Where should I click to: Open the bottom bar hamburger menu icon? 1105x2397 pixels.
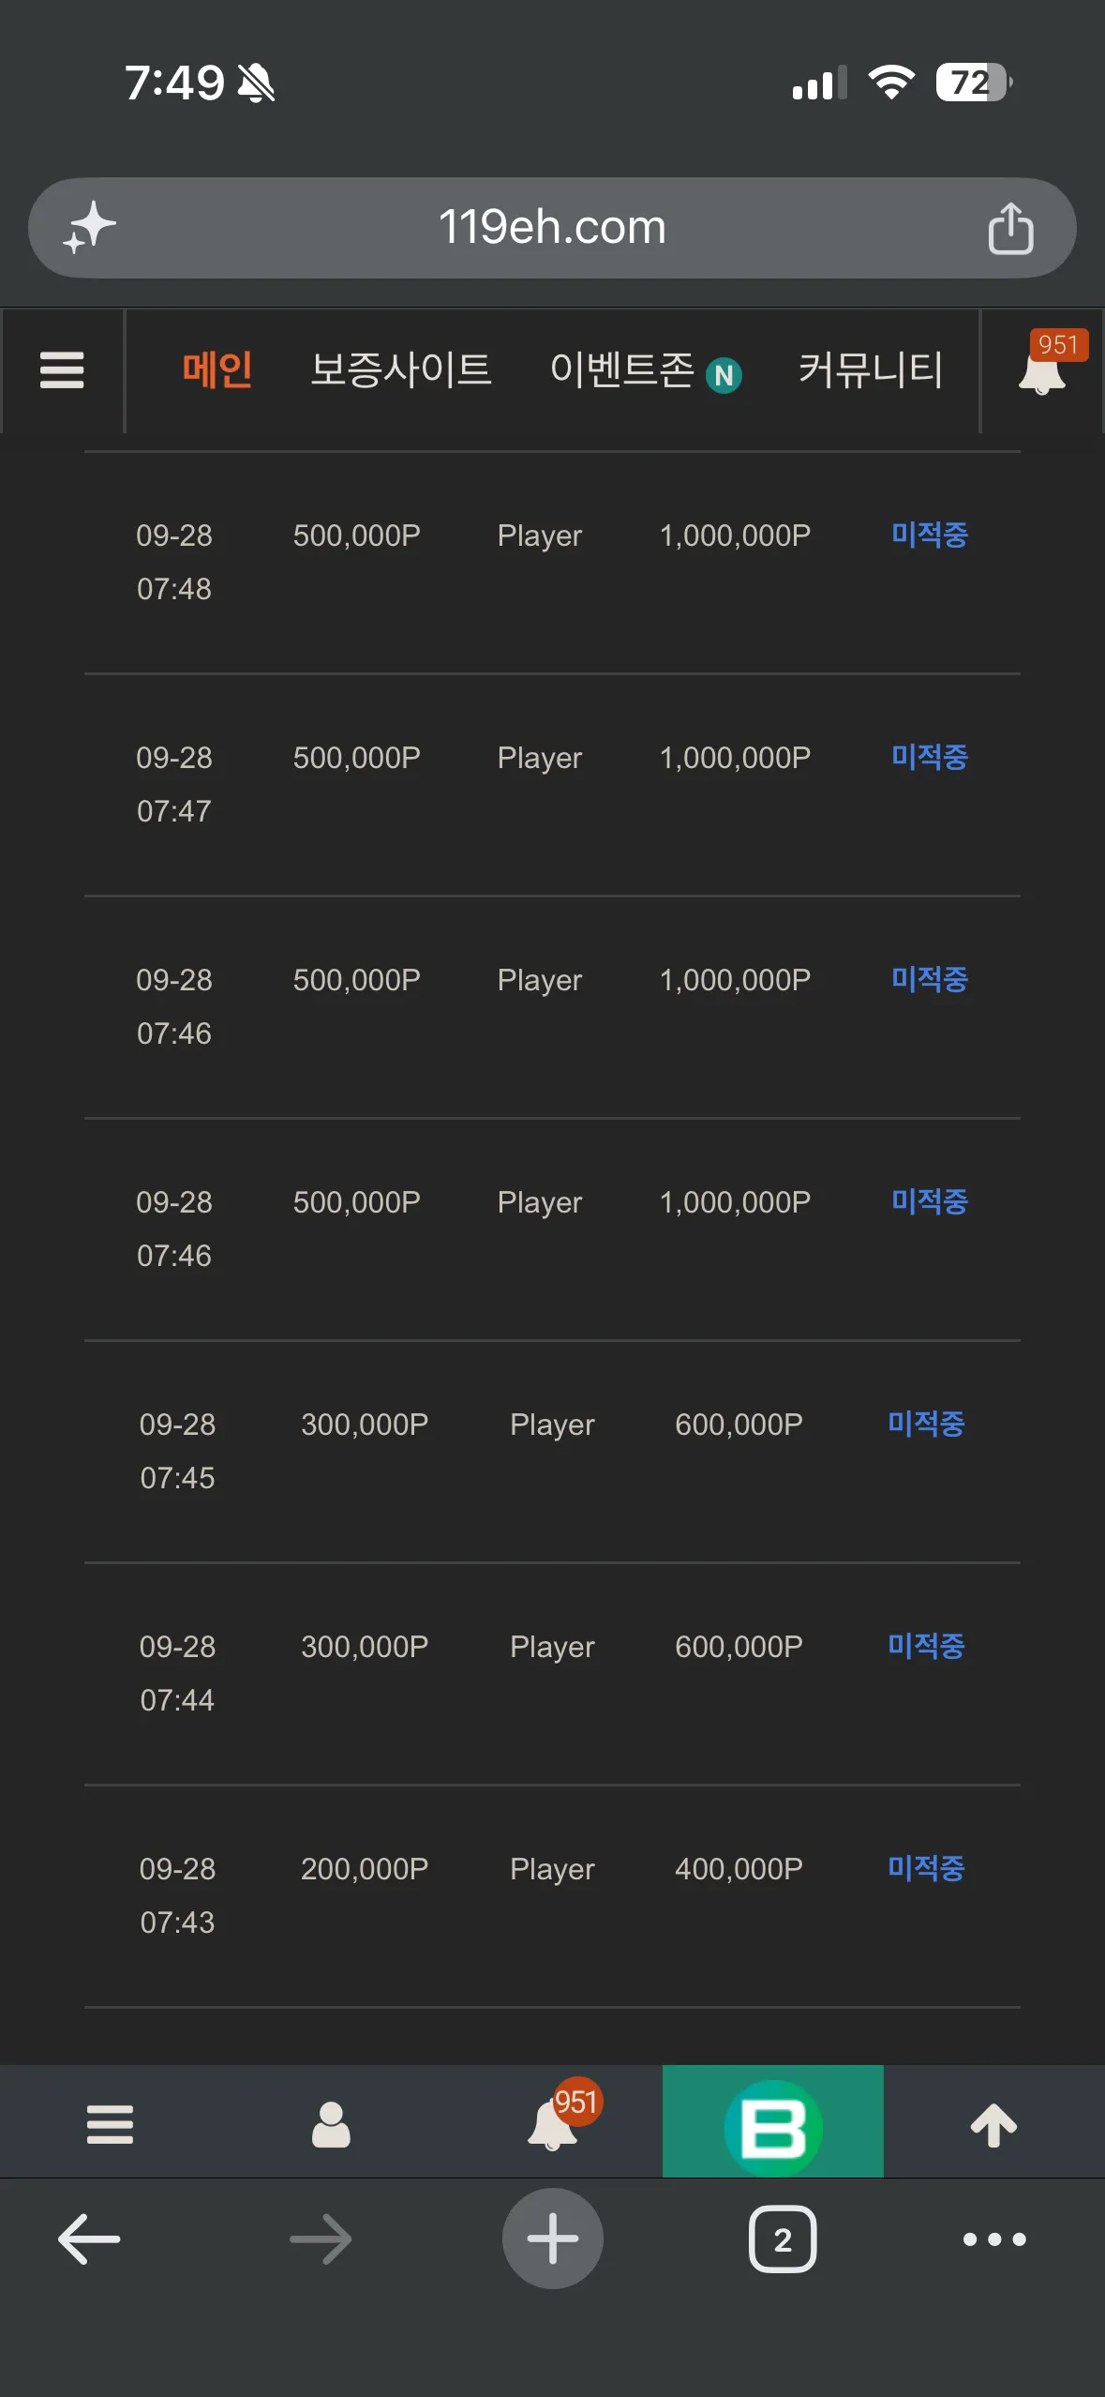click(x=111, y=2124)
